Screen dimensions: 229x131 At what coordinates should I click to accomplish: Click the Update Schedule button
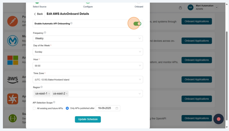(88, 119)
